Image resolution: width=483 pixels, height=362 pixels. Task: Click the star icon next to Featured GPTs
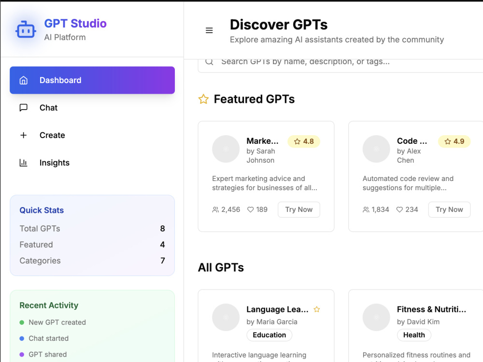pyautogui.click(x=203, y=99)
